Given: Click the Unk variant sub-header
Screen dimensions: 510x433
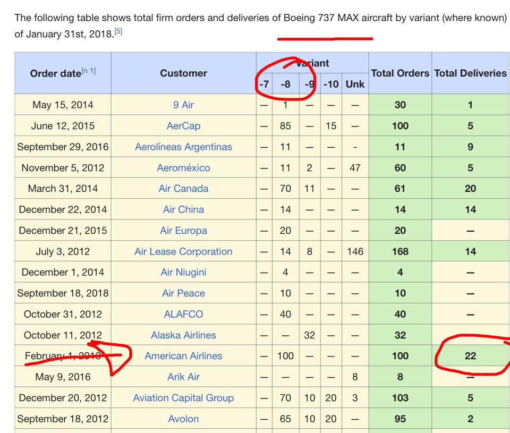Looking at the screenshot, I should click(x=355, y=84).
